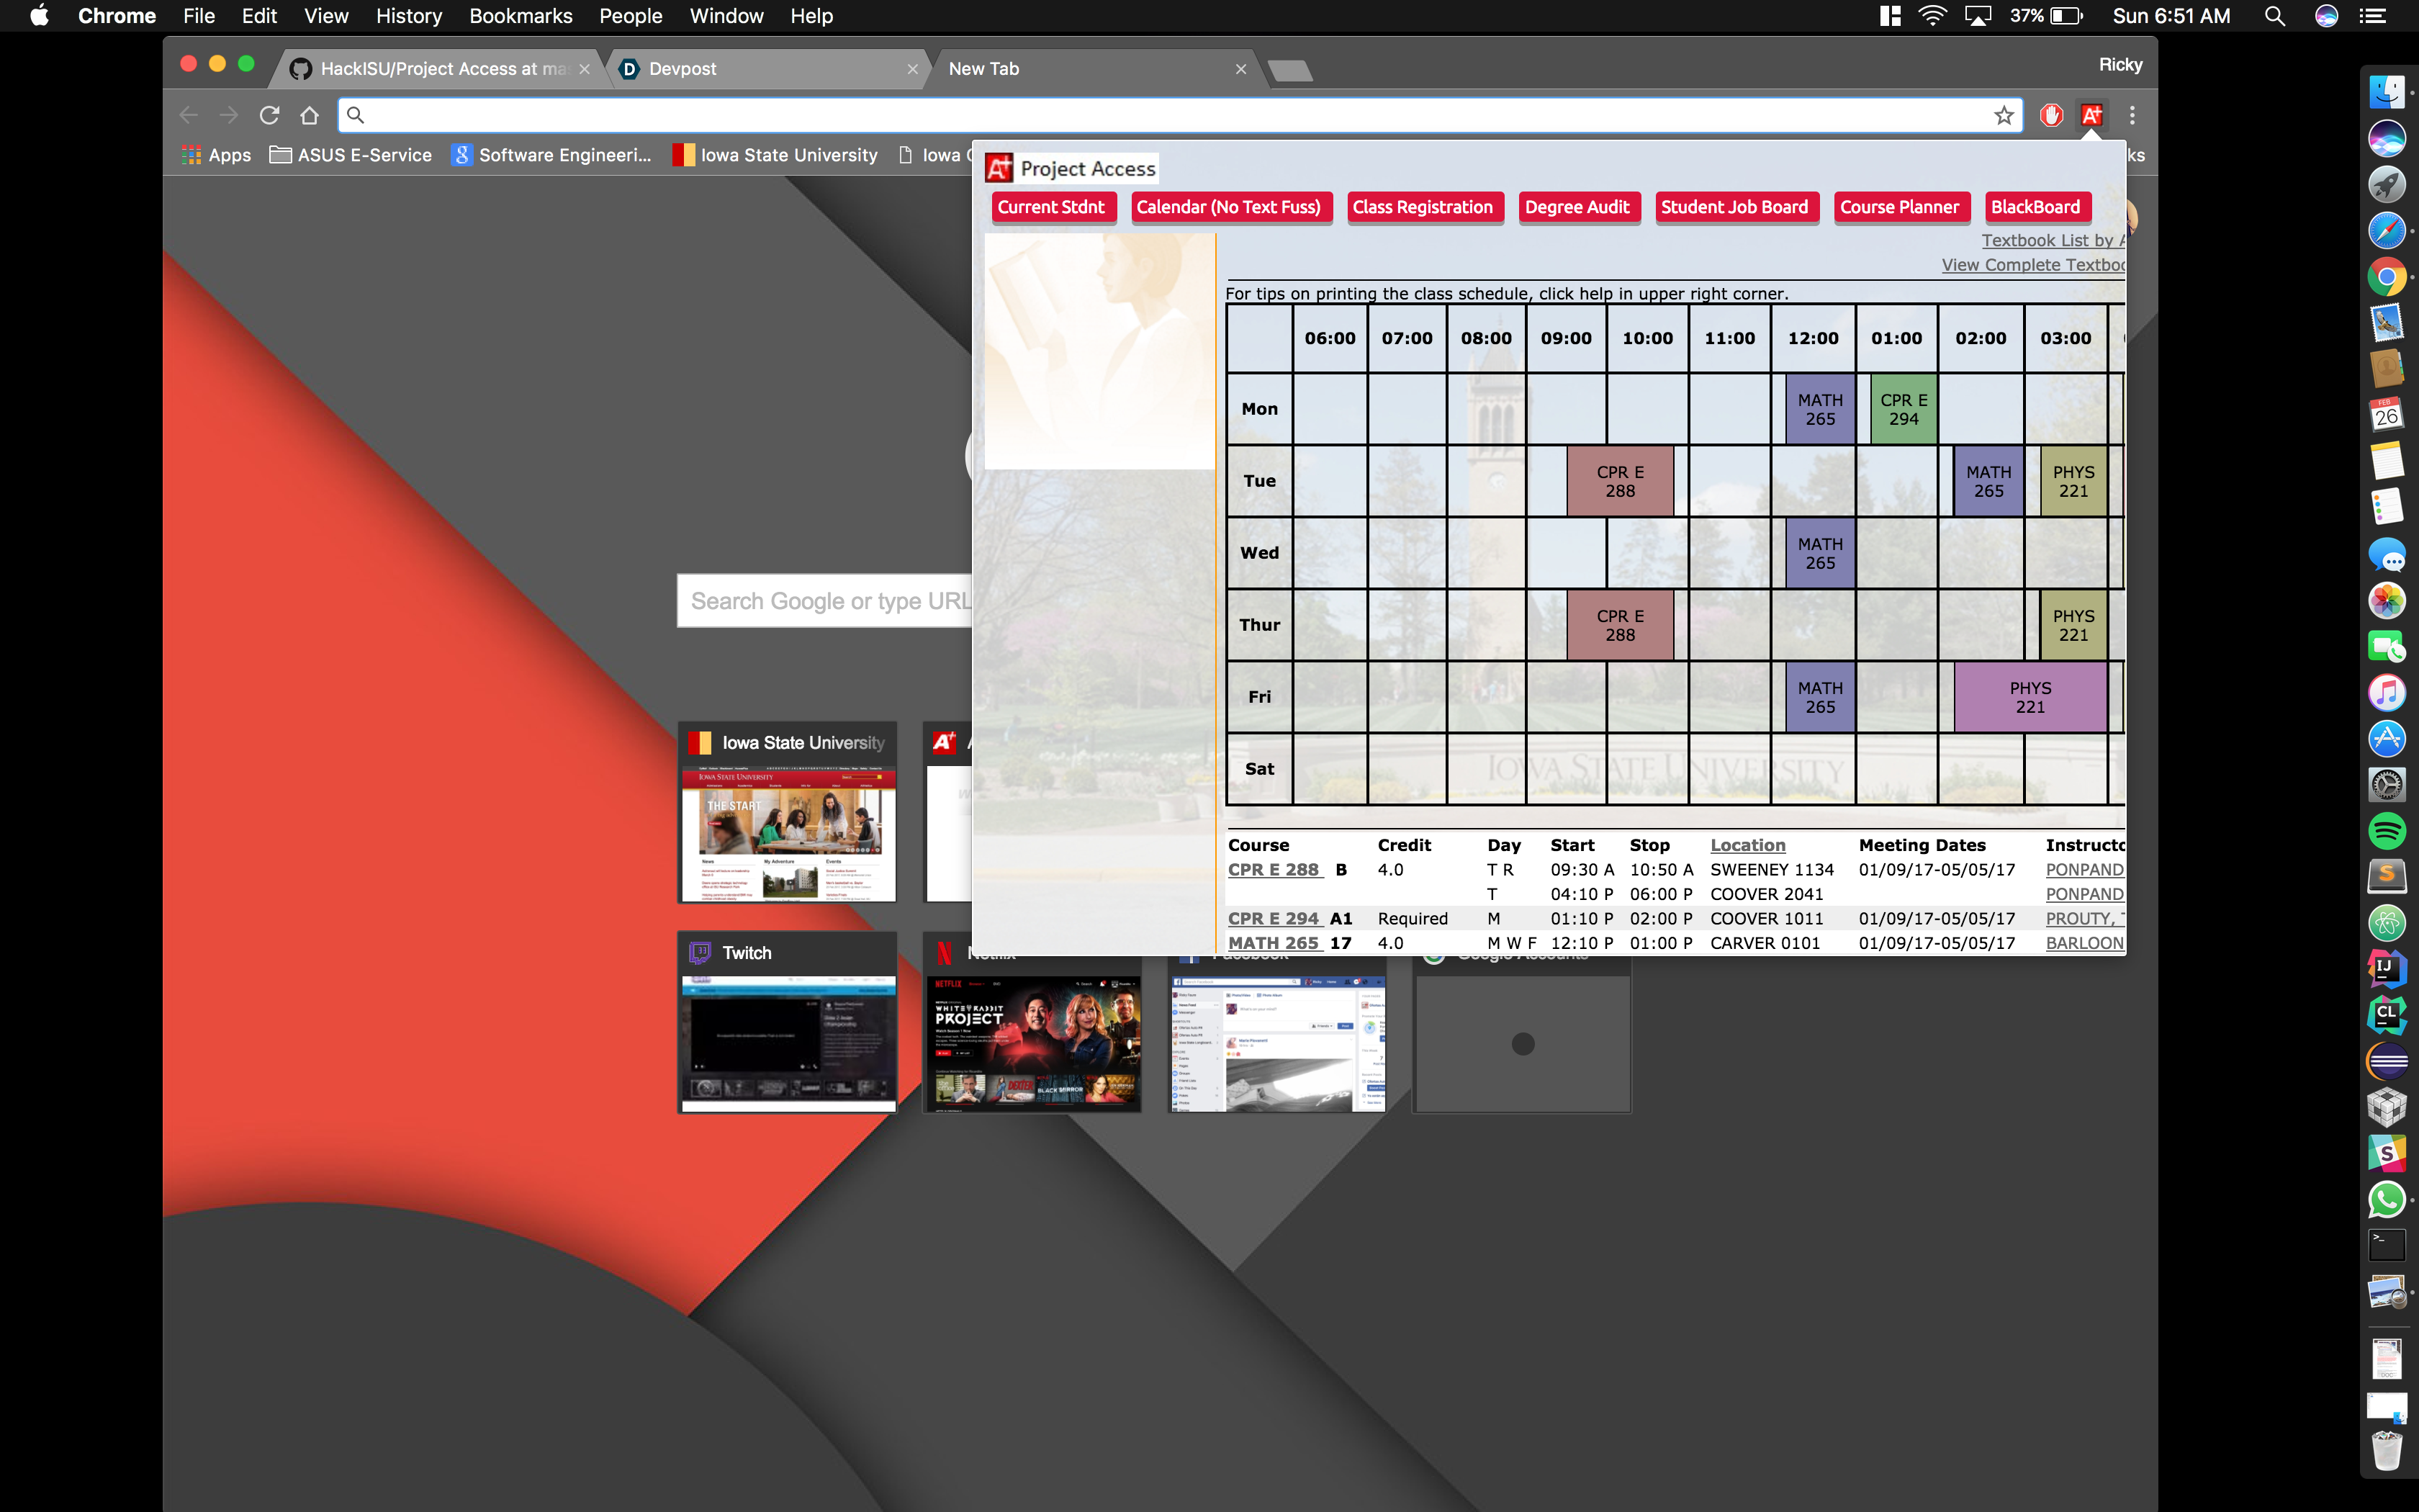Click the red ad blocker extension icon

click(x=2051, y=116)
